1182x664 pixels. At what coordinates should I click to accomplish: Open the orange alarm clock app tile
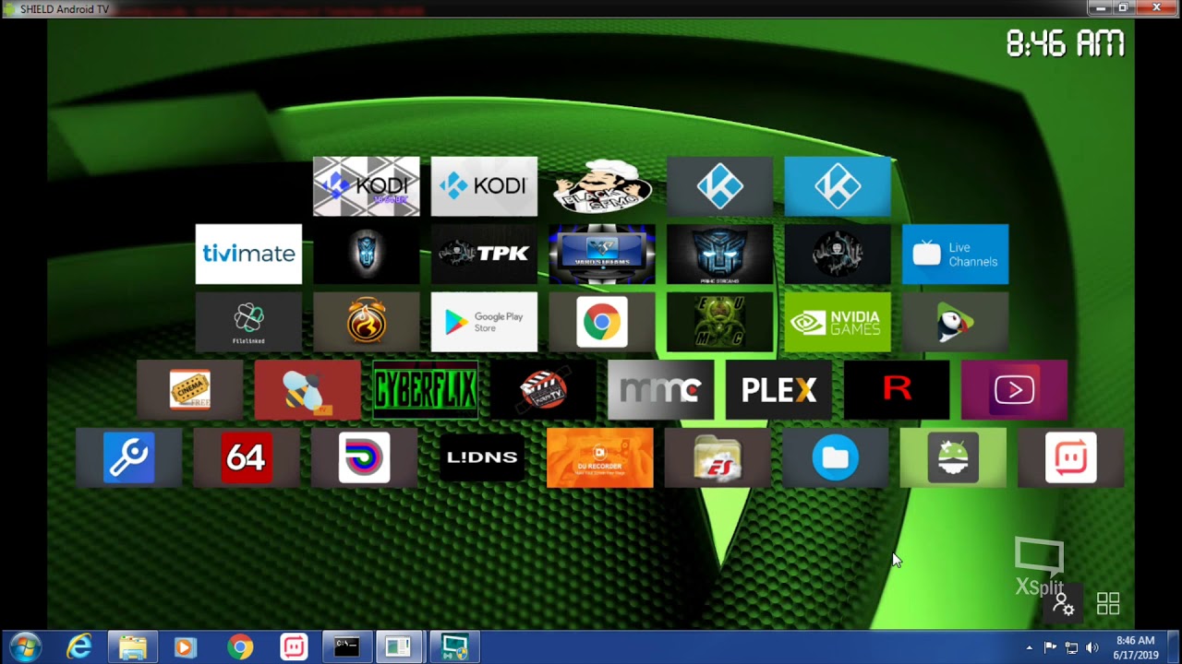point(366,322)
